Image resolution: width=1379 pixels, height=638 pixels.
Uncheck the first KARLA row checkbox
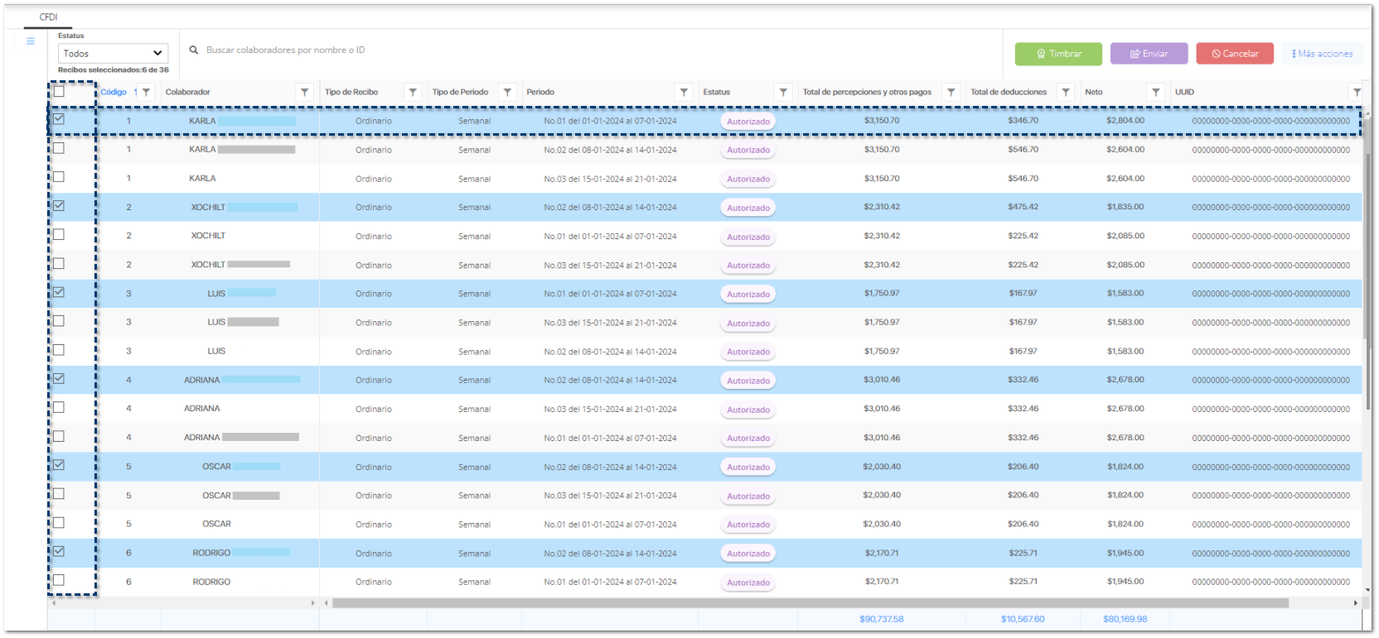pos(59,119)
